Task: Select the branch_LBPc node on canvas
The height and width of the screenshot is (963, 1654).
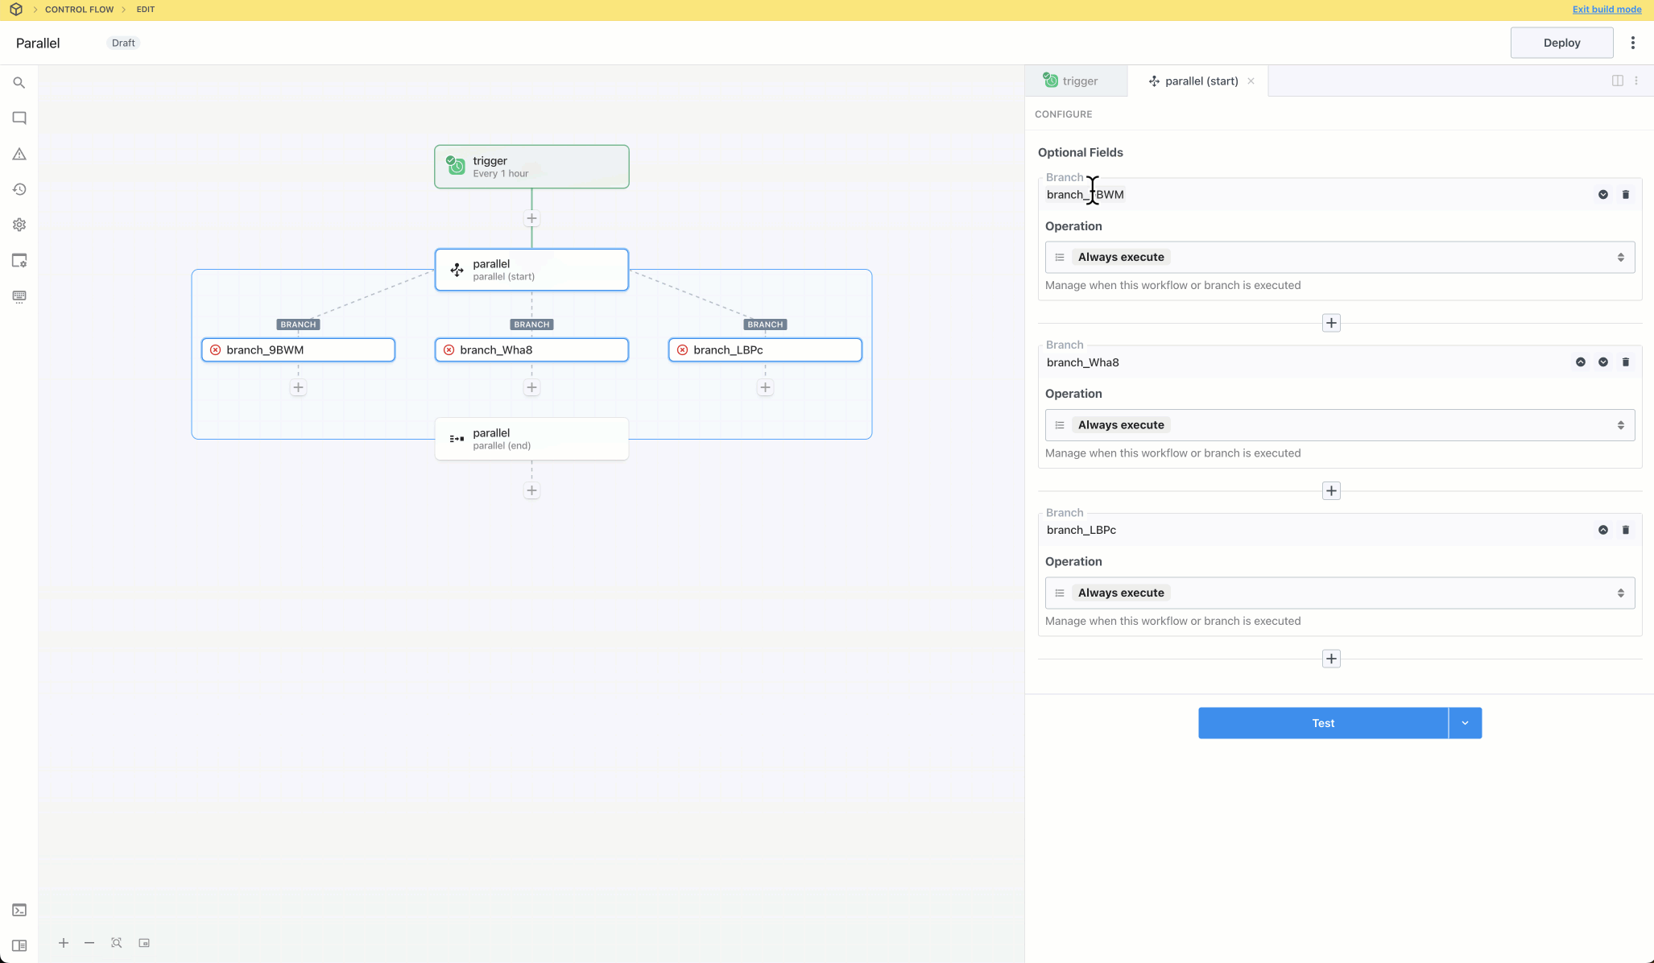Action: tap(764, 350)
